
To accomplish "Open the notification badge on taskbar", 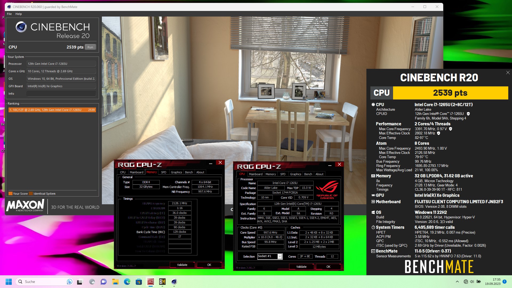I will pos(505,282).
